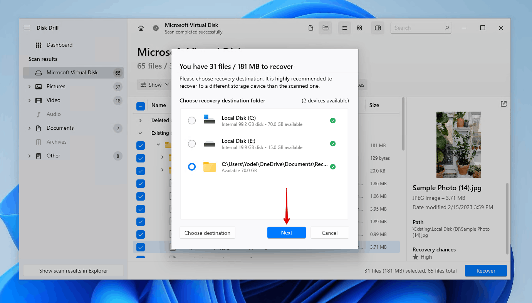The image size is (532, 303).
Task: Click the file list vertical scrollbar
Action: click(x=403, y=124)
